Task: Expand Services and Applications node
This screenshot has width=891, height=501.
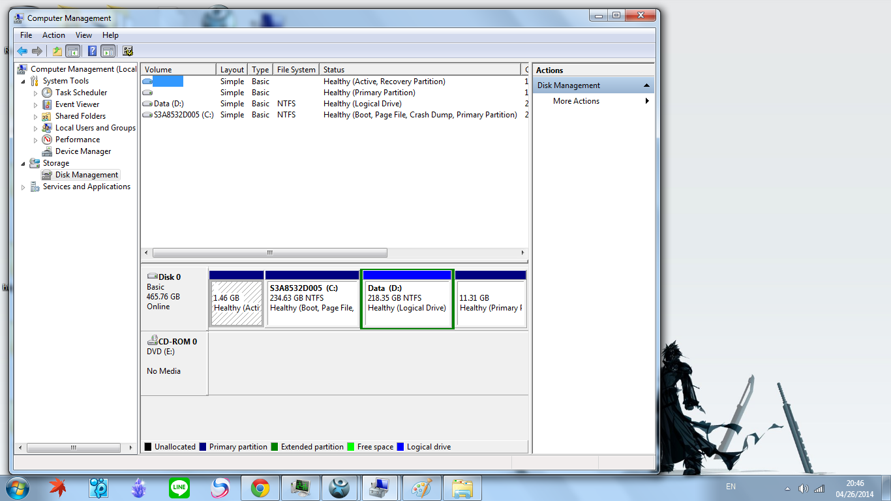Action: point(24,187)
